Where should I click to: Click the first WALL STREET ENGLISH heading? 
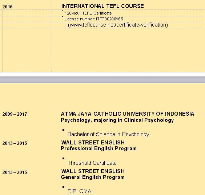(93, 143)
